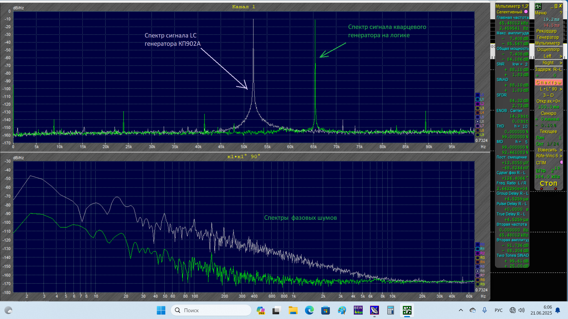Open Microsoft Edge from the taskbar
Screen dimensions: 568x319
[309, 310]
